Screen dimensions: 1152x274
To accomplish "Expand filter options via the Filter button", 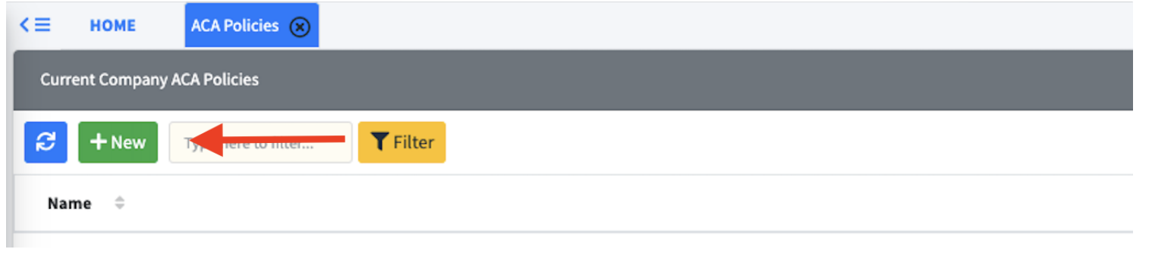I will (401, 142).
